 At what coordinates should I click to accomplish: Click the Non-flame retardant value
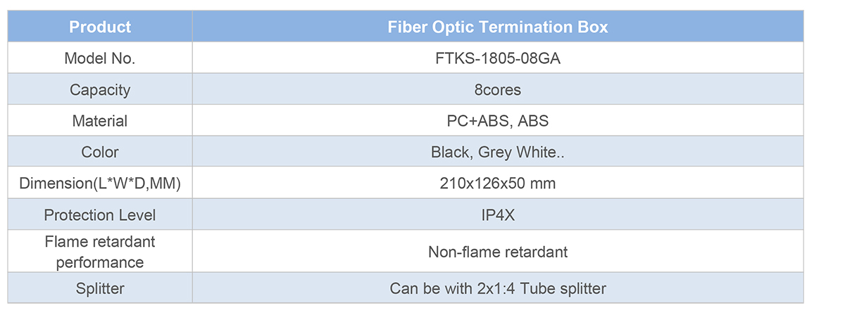498,252
